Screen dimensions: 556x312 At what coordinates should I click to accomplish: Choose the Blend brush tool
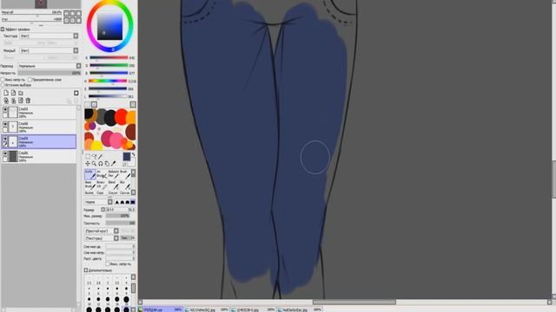(x=114, y=185)
